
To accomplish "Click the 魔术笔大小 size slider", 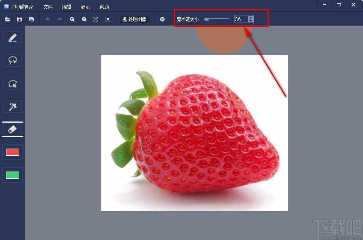I will pyautogui.click(x=217, y=20).
